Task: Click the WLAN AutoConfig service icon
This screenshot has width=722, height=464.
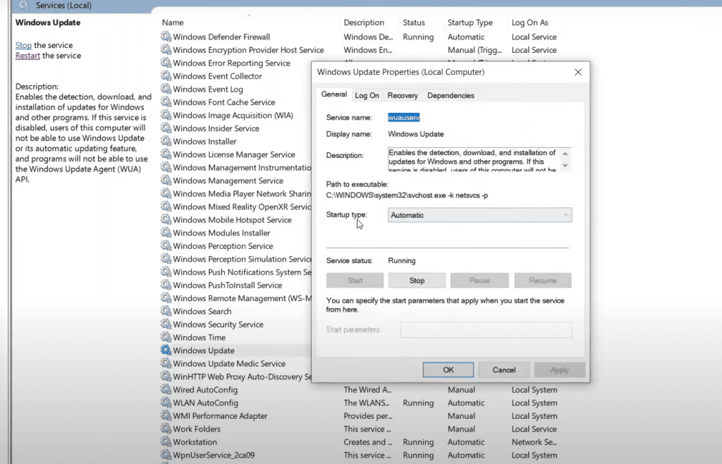Action: 166,403
